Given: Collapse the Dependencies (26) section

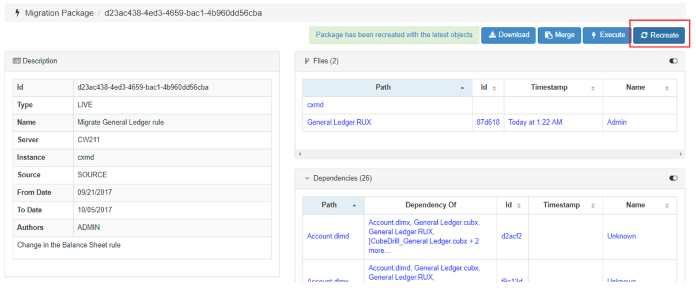Looking at the screenshot, I should 307,179.
